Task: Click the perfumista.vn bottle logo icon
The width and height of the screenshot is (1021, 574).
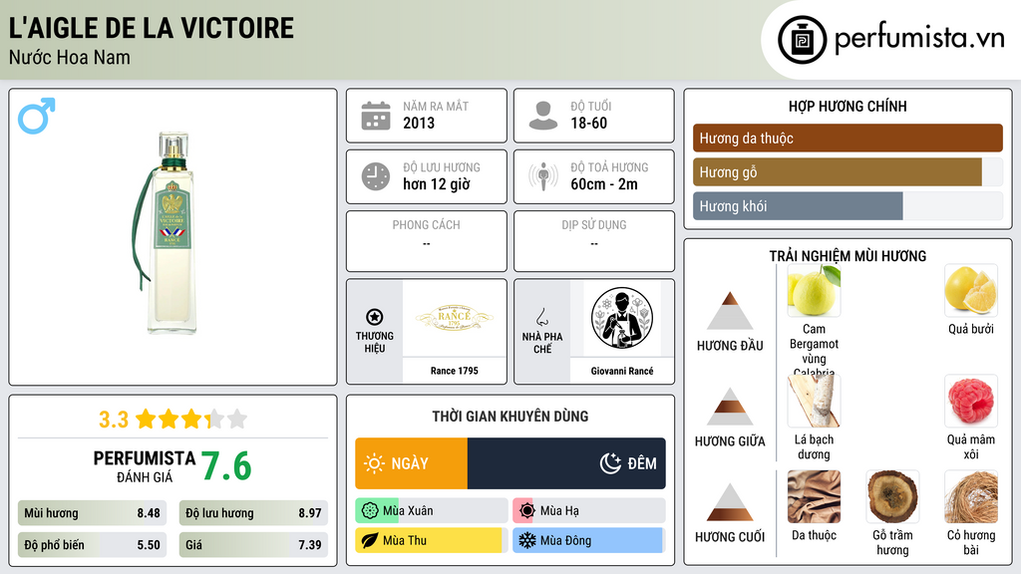Action: [802, 40]
